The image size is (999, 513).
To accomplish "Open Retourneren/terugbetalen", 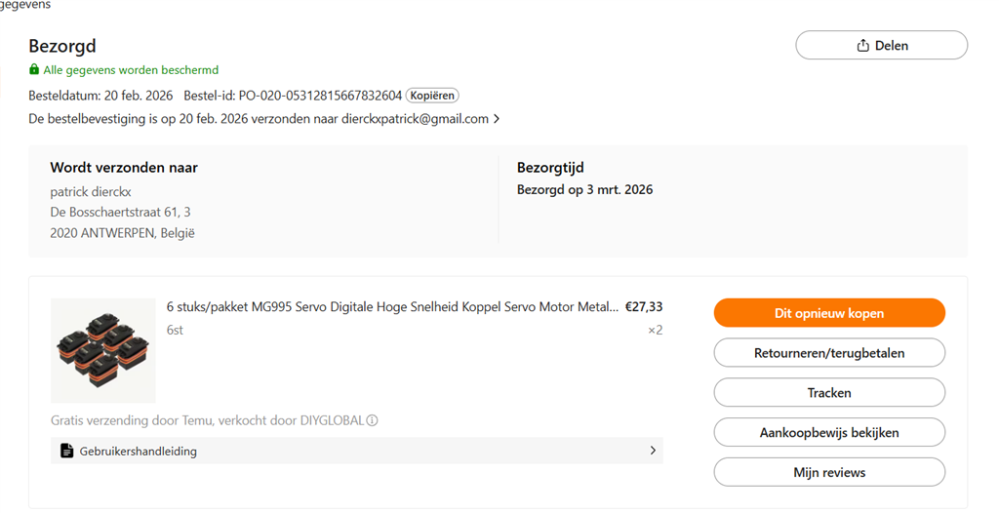I will (x=829, y=353).
